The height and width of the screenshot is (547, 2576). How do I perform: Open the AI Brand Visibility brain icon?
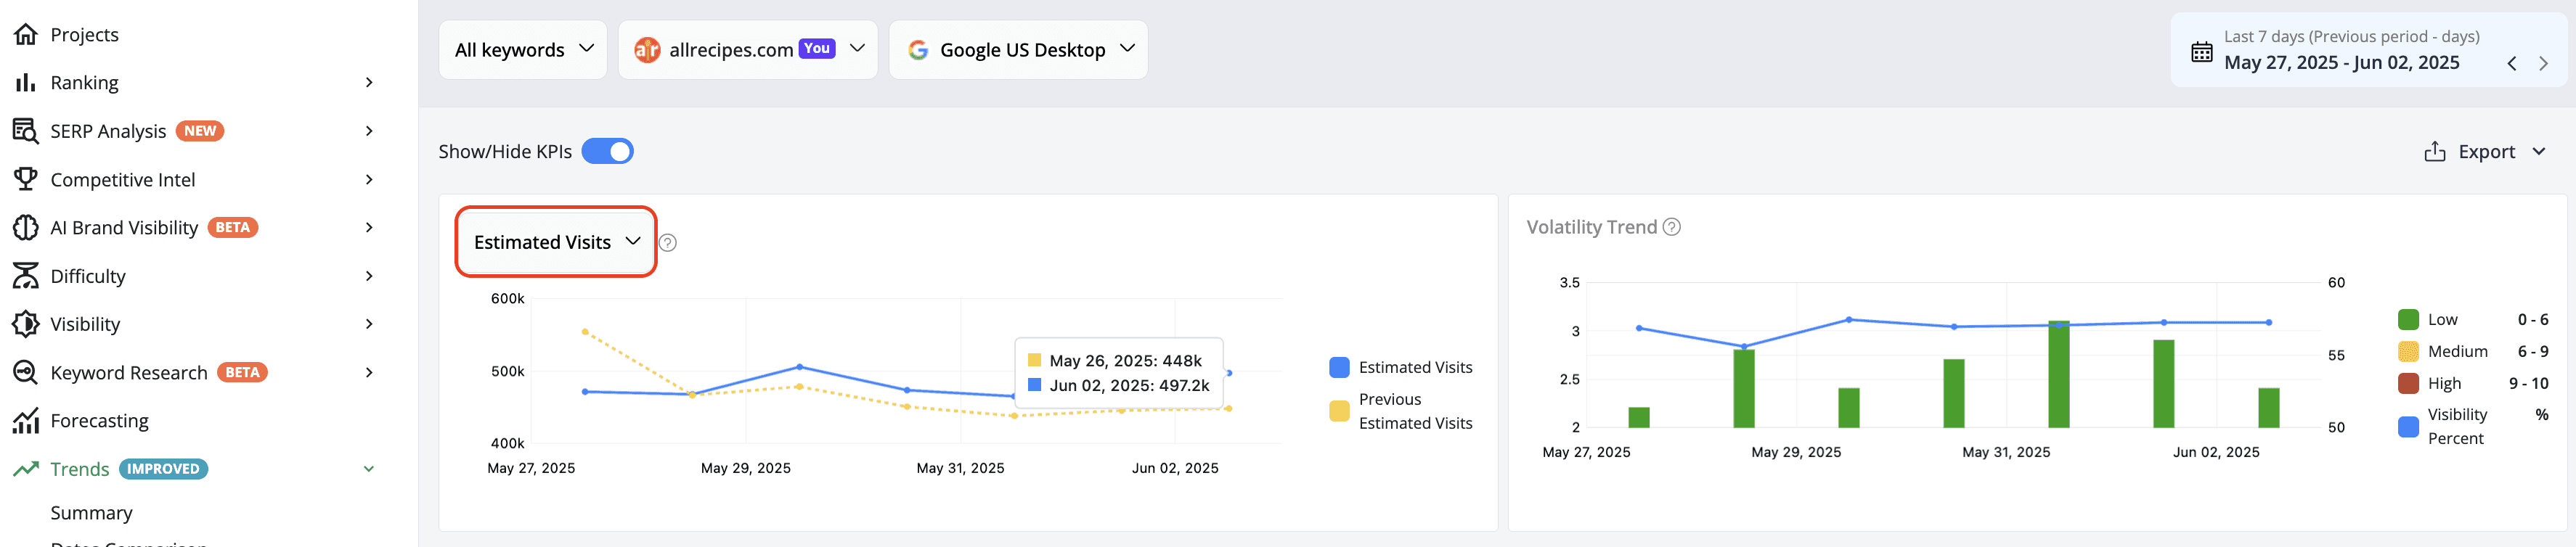(26, 227)
